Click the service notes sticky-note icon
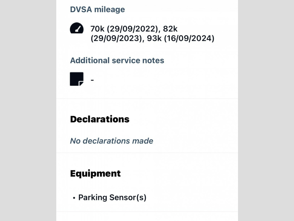Screen dimensions: 294x221 77,79
